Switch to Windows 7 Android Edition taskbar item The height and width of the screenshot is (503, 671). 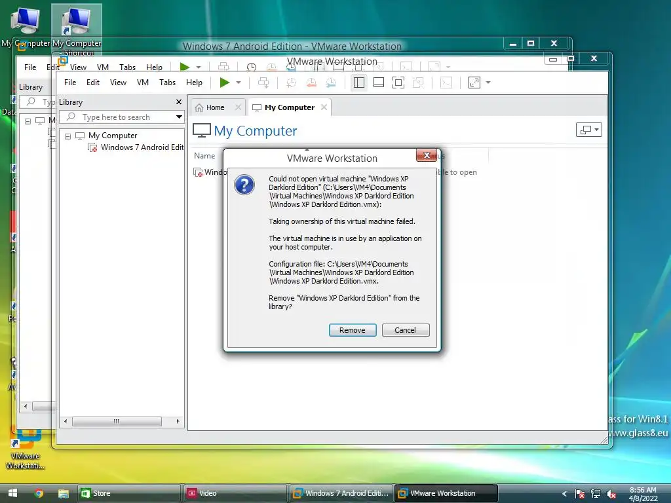[341, 493]
